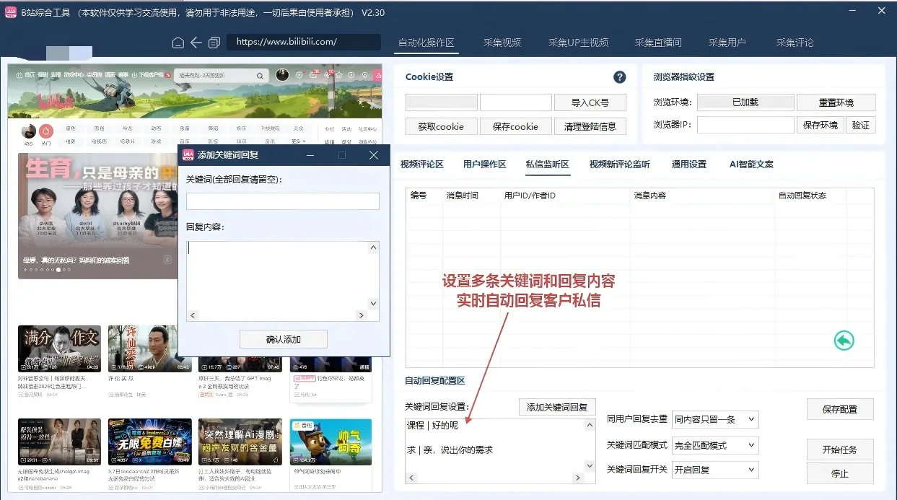Click the 重置环境 button
This screenshot has width=897, height=500.
(x=836, y=102)
